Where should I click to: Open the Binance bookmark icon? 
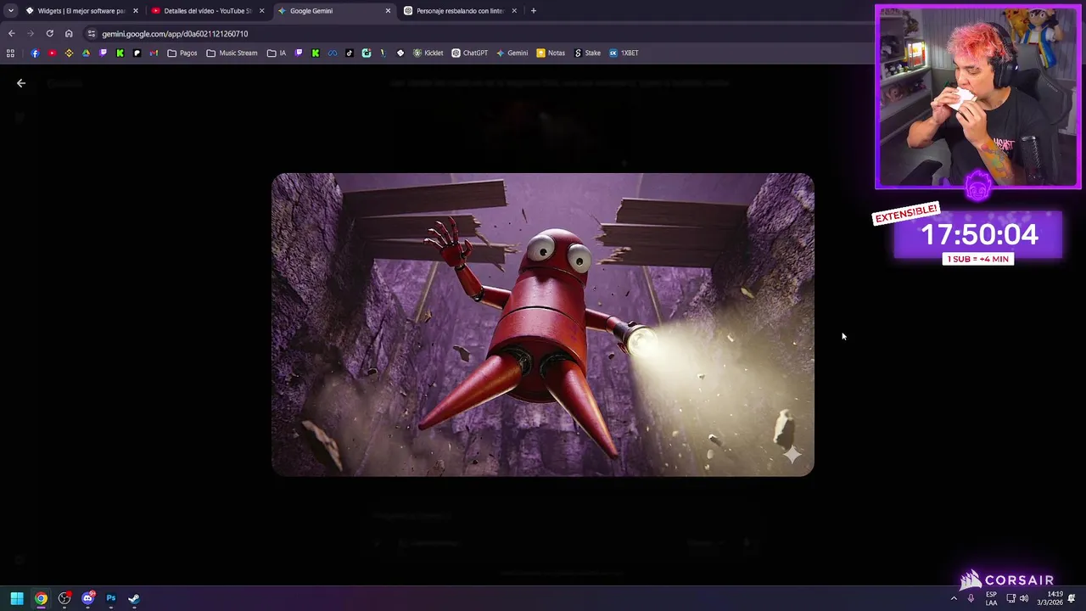click(x=69, y=53)
